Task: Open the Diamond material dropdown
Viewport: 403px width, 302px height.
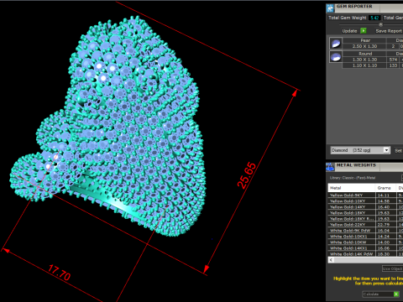Action: tap(360, 150)
